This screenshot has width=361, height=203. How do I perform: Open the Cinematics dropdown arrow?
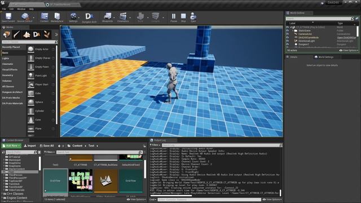pyautogui.click(x=130, y=17)
